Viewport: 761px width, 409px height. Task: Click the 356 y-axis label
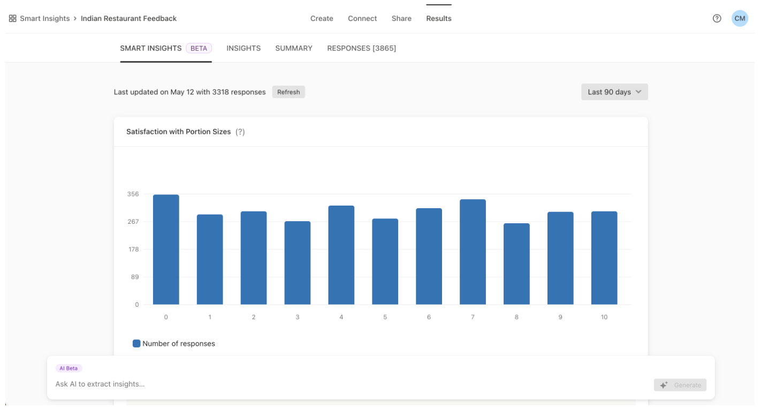(133, 194)
